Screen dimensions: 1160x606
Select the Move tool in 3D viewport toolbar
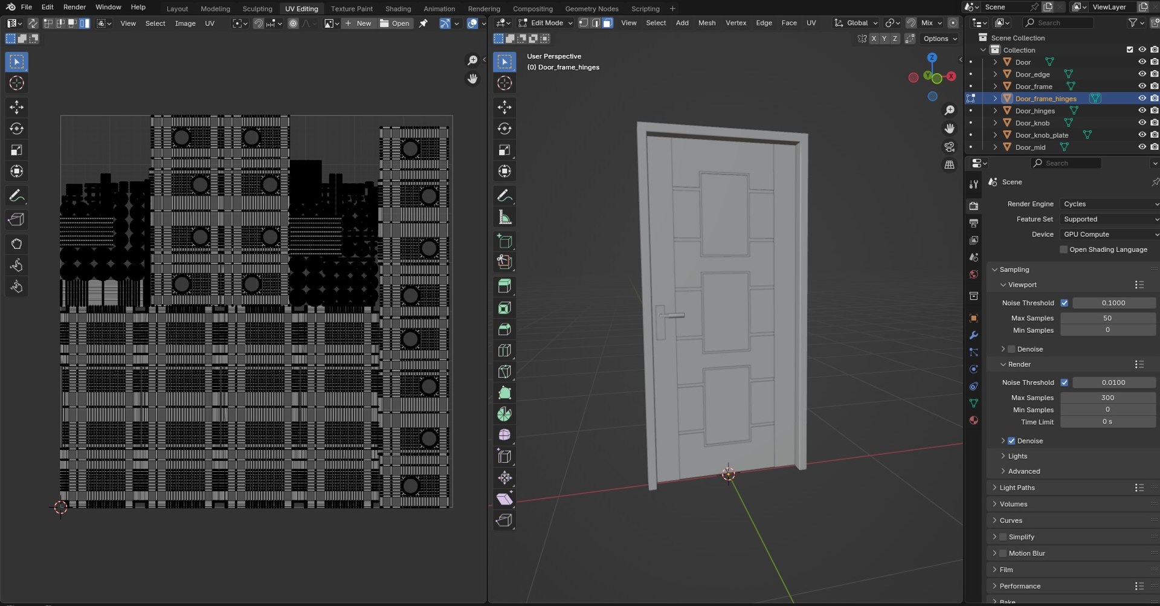tap(504, 107)
